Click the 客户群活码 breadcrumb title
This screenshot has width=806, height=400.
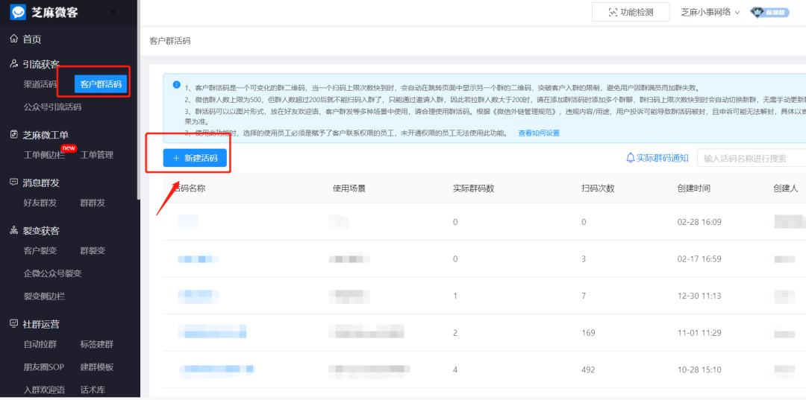(170, 41)
